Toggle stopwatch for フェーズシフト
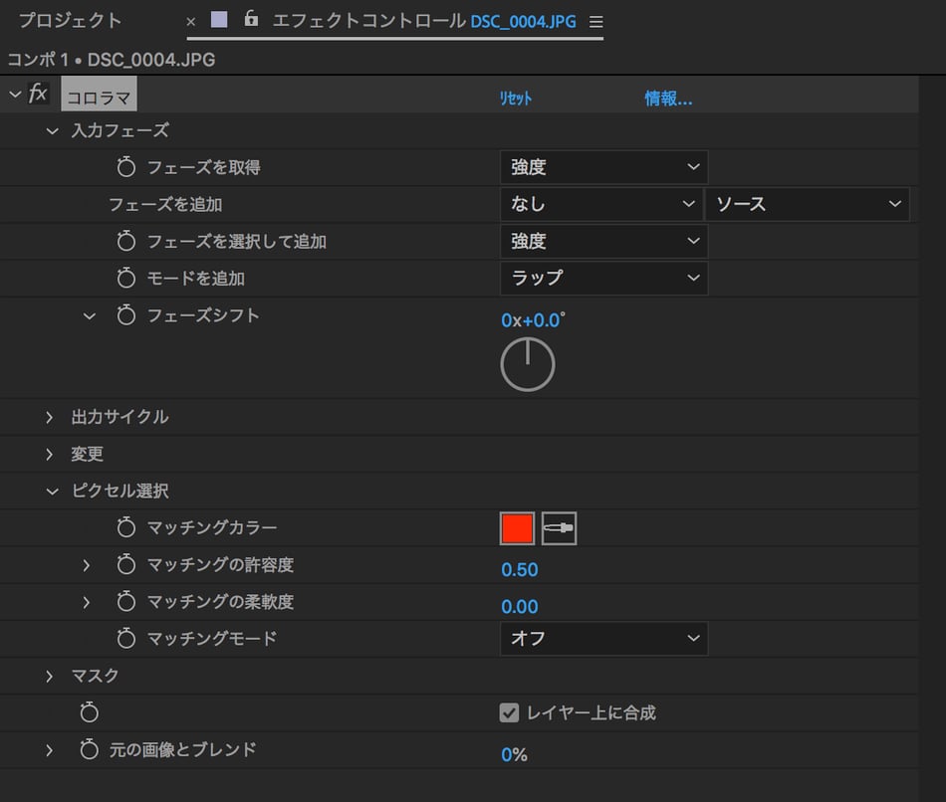 click(x=125, y=315)
